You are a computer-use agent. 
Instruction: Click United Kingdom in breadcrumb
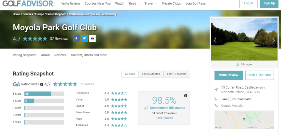click(x=56, y=14)
